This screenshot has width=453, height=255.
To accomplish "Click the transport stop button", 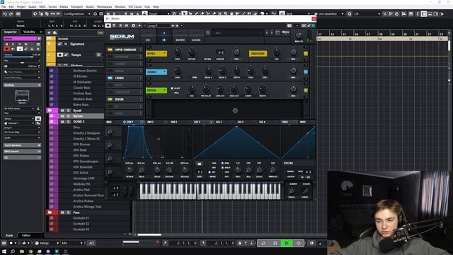I will pos(275,243).
